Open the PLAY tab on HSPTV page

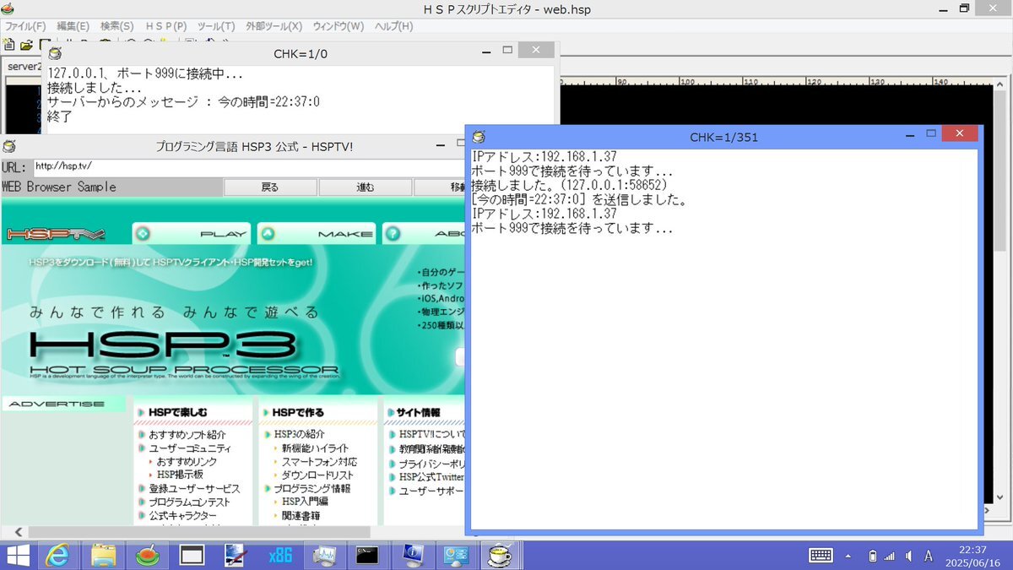pyautogui.click(x=192, y=234)
